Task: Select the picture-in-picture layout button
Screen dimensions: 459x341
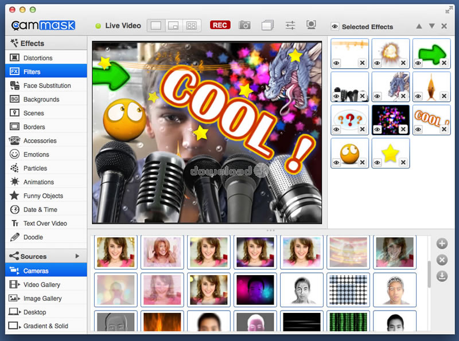Action: 173,26
